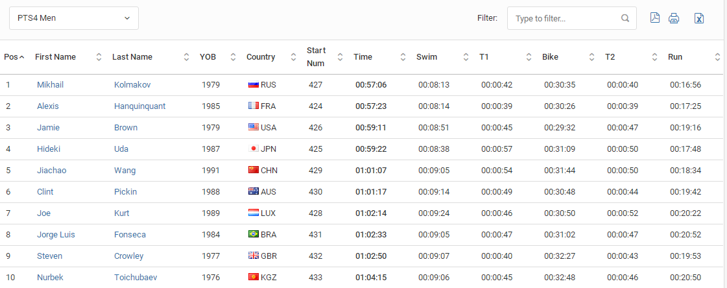Screen dimensions: 727x288
Task: Click the Type to filter input field
Action: click(572, 18)
